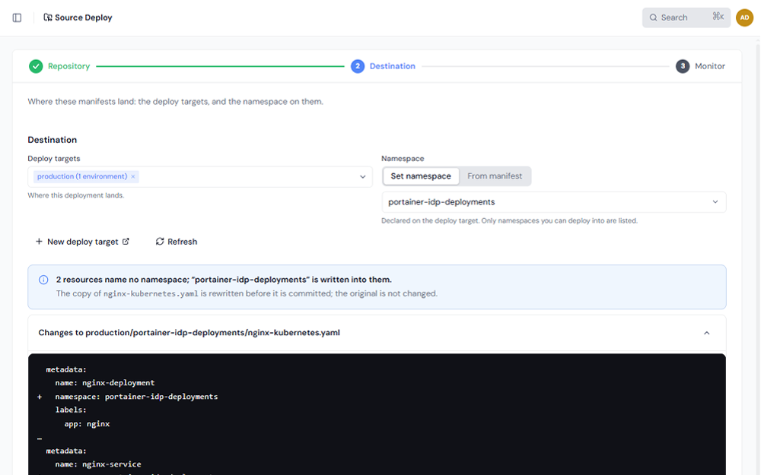Click the plus icon for new deploy target
This screenshot has width=761, height=475.
pyautogui.click(x=39, y=242)
